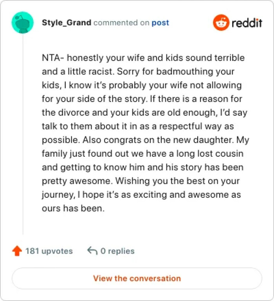Click the curved reply arrow icon
Image resolution: width=274 pixels, height=301 pixels.
(92, 251)
